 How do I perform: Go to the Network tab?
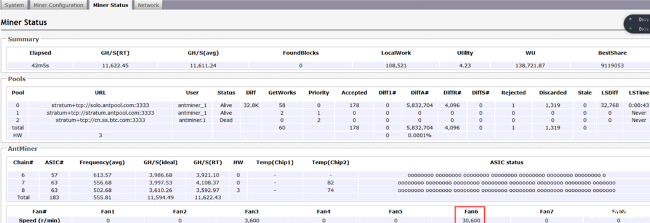point(148,5)
